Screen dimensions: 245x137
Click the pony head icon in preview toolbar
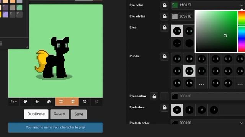pos(49,102)
